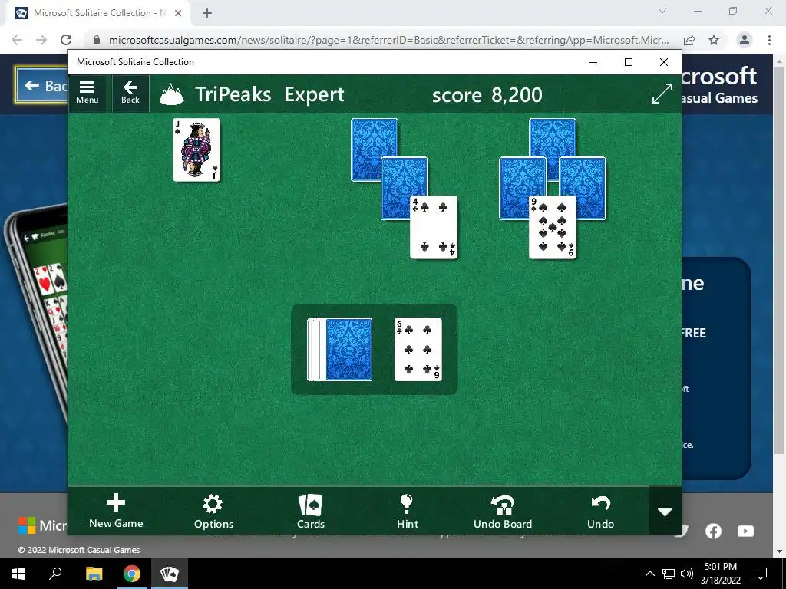
Task: Open File Explorer from the taskbar
Action: 94,574
